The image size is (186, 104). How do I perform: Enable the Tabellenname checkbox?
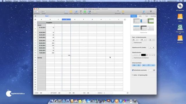tap(133, 42)
